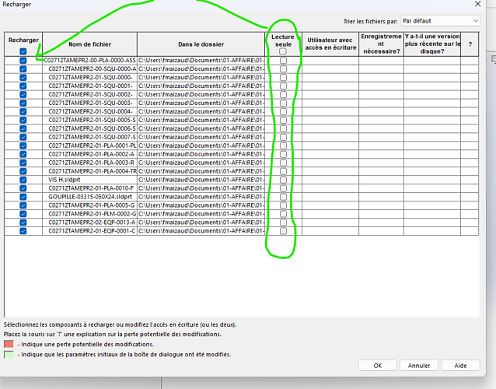Image resolution: width=496 pixels, height=389 pixels.
Task: Set C0271ZTAMEPR2-01-SQU-0001- to Lecture seule
Action: tap(284, 86)
